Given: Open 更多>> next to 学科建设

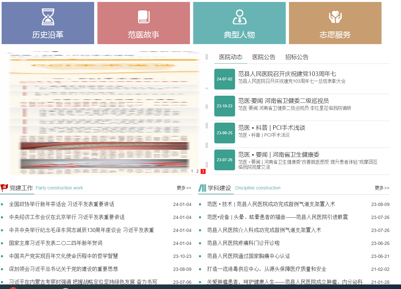Looking at the screenshot, I should [382, 188].
